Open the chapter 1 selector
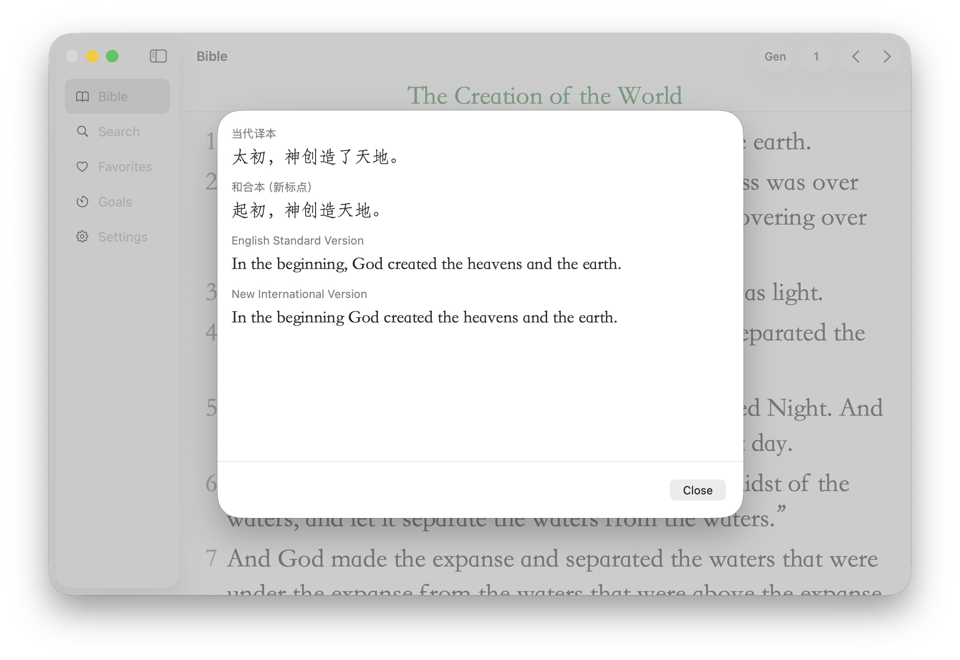Screen dimensions: 960x660 coord(816,57)
